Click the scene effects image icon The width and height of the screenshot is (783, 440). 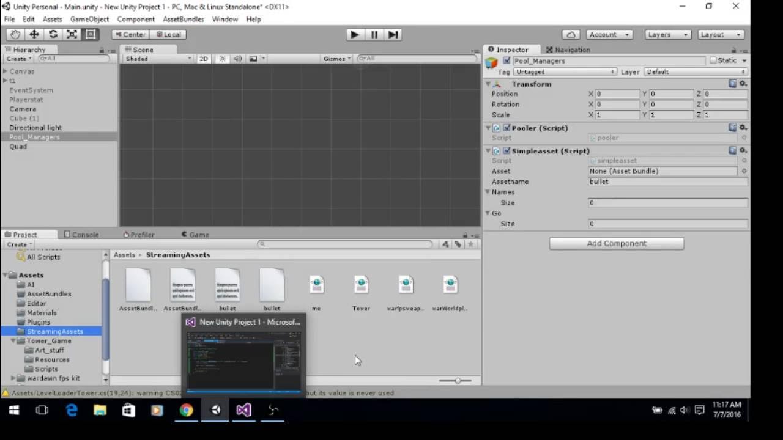coord(253,59)
